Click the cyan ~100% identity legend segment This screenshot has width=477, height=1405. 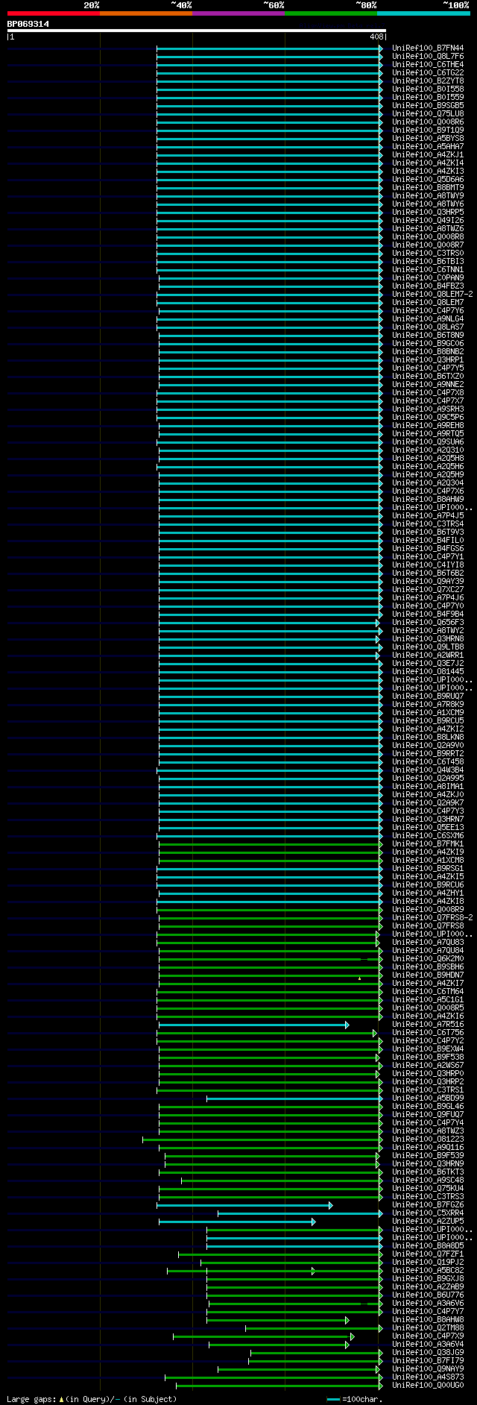pos(423,13)
